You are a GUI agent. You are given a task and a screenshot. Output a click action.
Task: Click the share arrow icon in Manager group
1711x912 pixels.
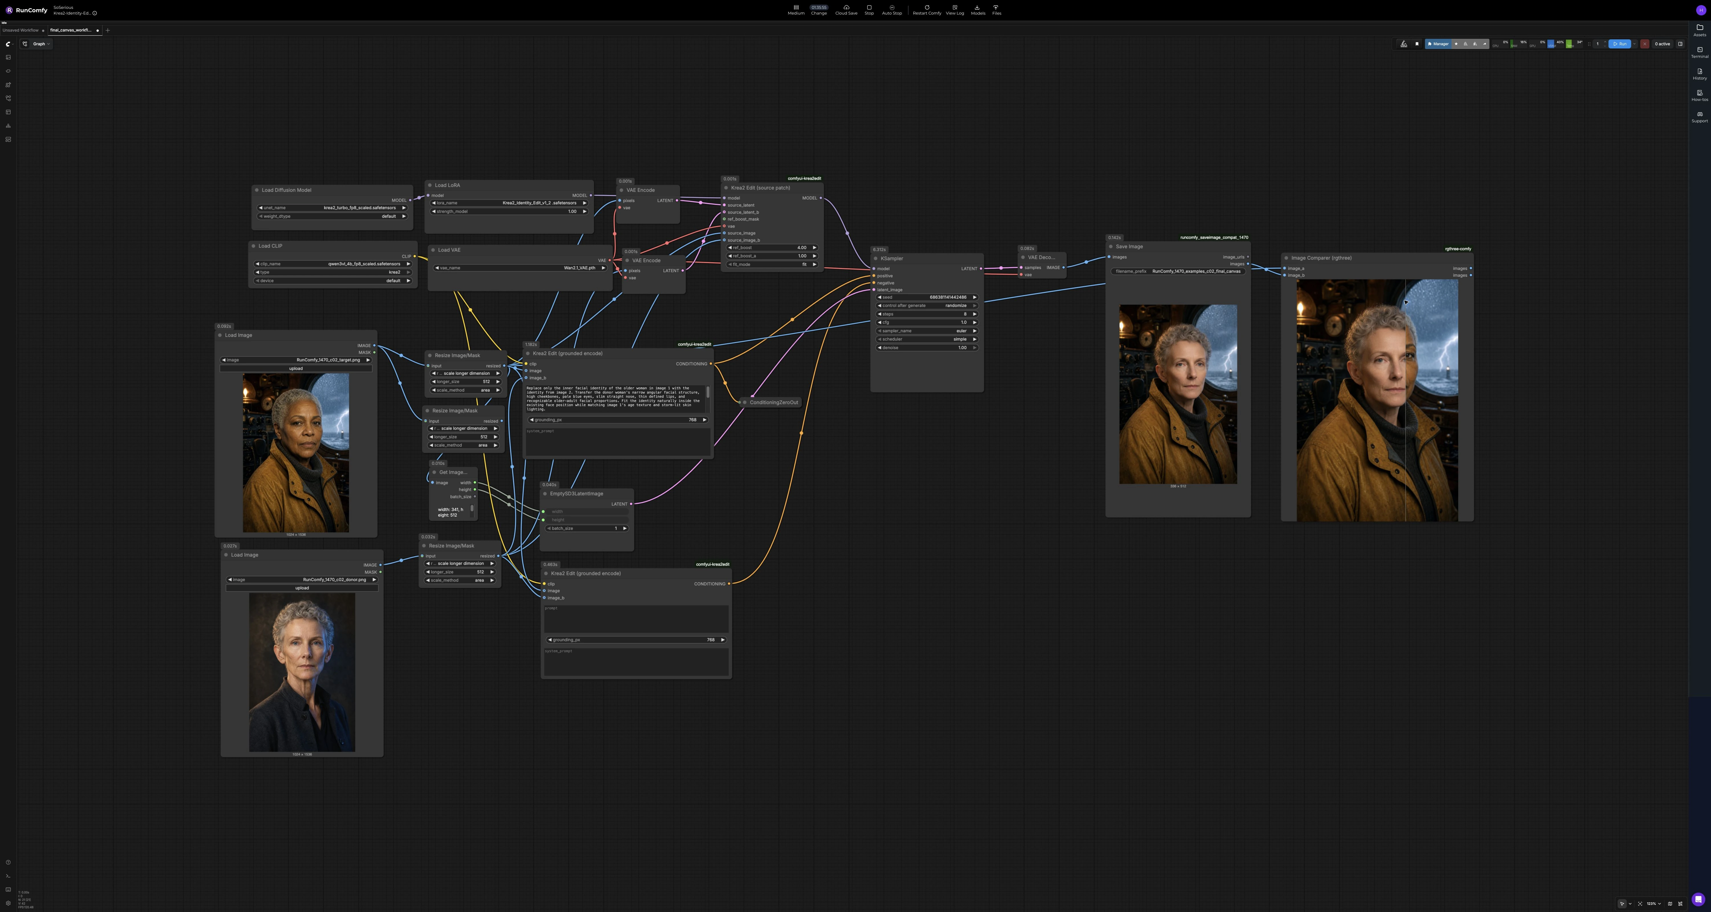(x=1485, y=44)
